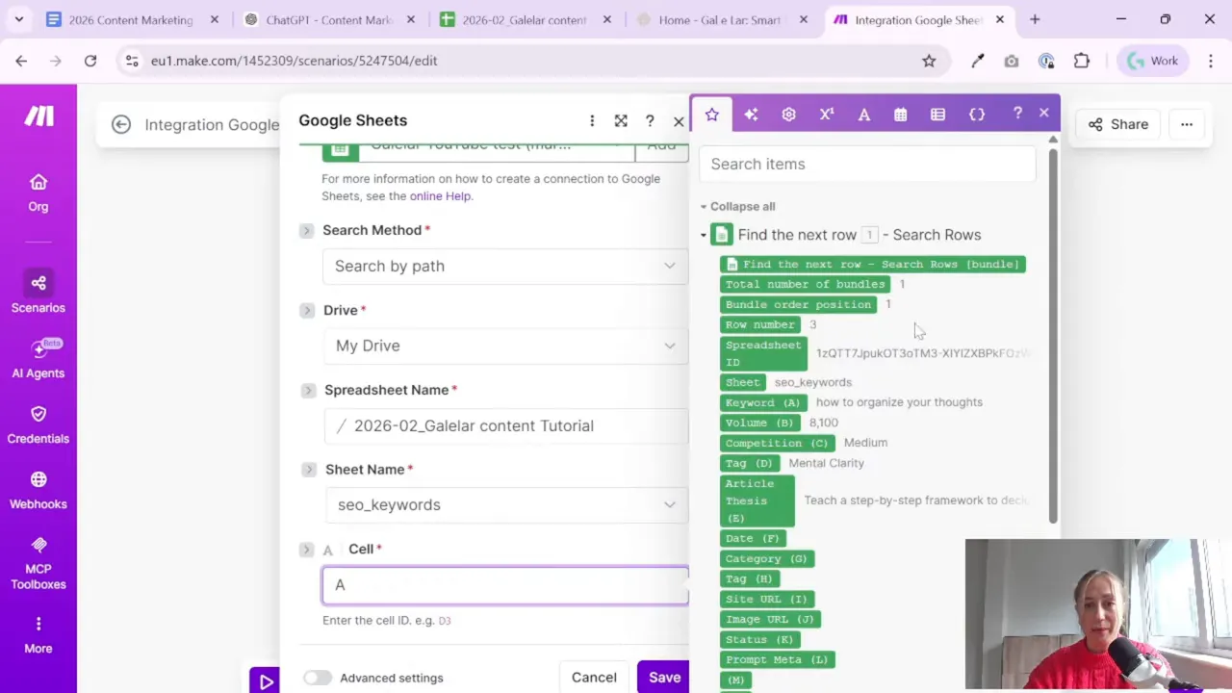Open the Drive dropdown

tap(505, 346)
